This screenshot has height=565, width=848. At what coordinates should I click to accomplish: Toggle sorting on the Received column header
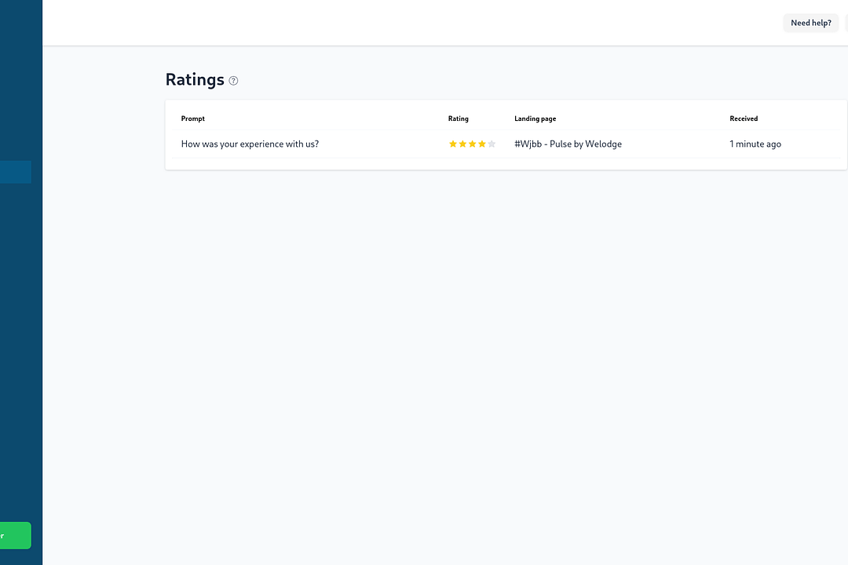tap(744, 118)
